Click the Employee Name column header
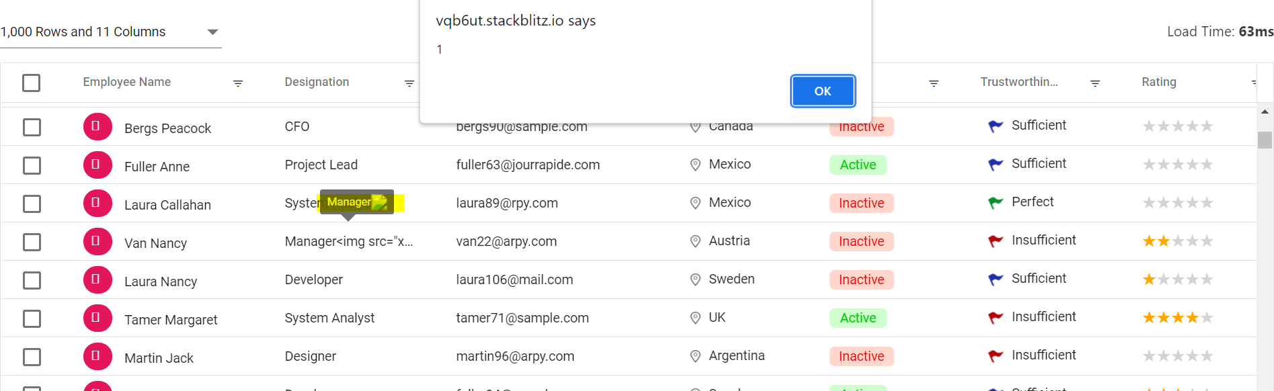This screenshot has height=391, width=1274. click(127, 82)
